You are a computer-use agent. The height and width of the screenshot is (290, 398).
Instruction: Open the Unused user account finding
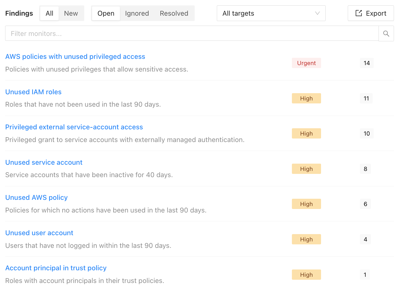[39, 233]
